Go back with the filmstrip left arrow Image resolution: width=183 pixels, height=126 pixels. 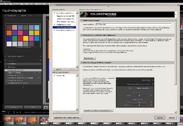pyautogui.click(x=17, y=112)
